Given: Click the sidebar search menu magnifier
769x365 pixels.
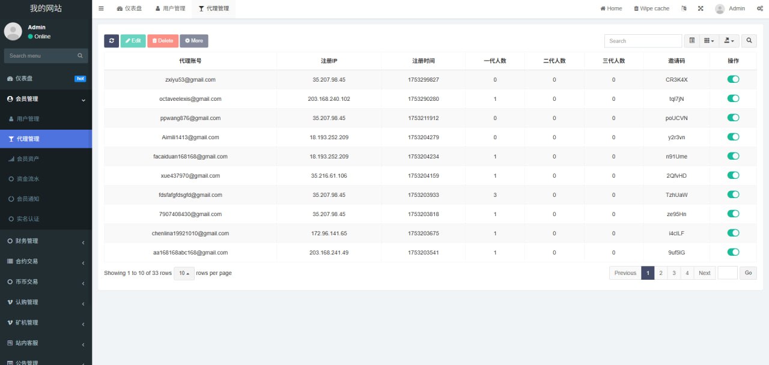Looking at the screenshot, I should 80,56.
